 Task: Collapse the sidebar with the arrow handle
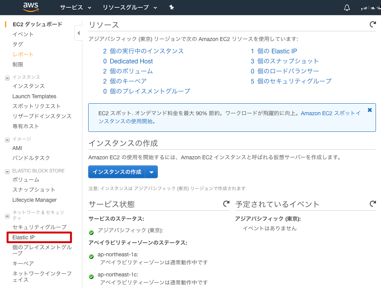click(79, 33)
